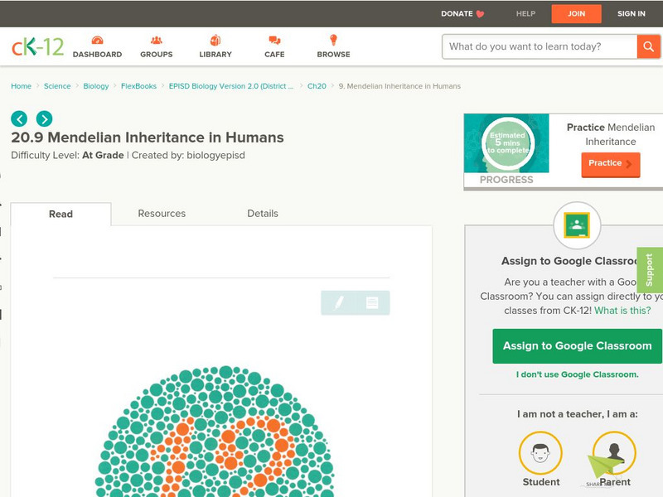The image size is (663, 497).
Task: Click the orange Practice button
Action: tap(610, 164)
